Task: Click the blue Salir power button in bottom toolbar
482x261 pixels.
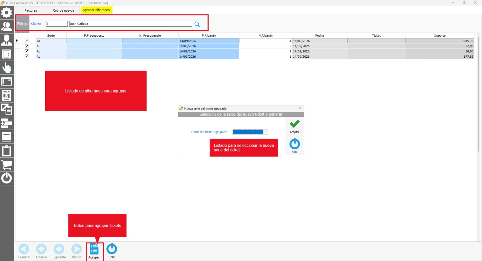Action: 112,251
